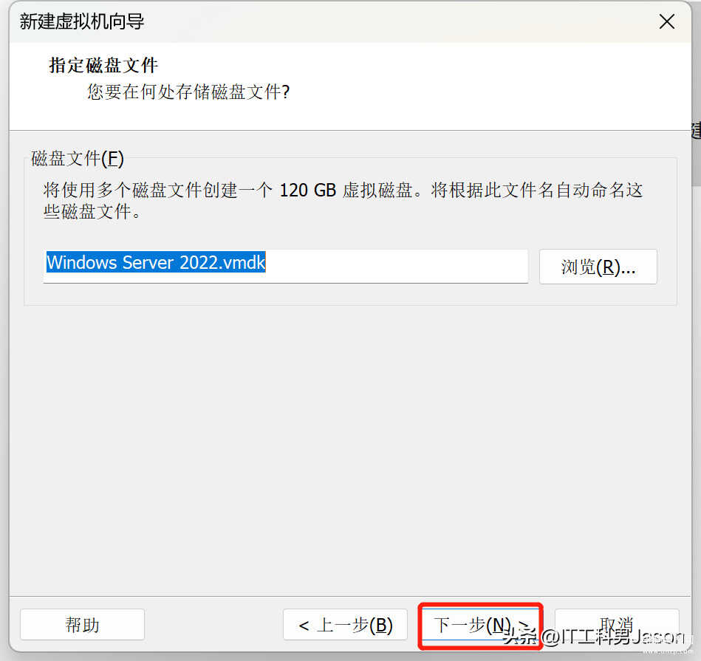Screen dimensions: 701x661
Task: Click the bottom button bar between 帮助 and 上一步
Action: pyautogui.click(x=213, y=625)
